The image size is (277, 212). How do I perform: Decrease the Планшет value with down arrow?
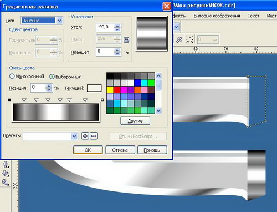[x=117, y=54]
